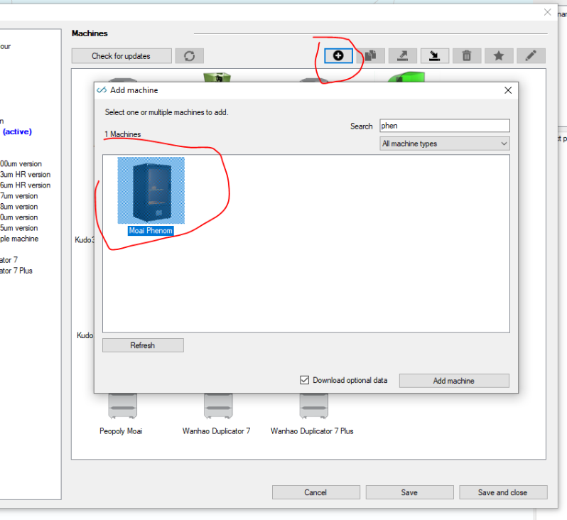Select the Moai Phenom machine thumbnail
Screen dimensions: 567x520
point(151,190)
